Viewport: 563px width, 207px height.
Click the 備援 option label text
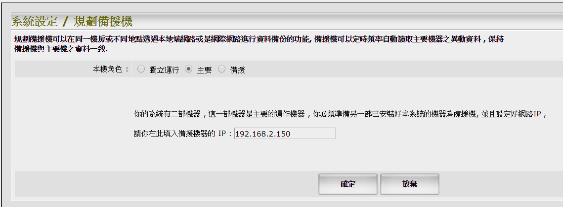pos(237,70)
